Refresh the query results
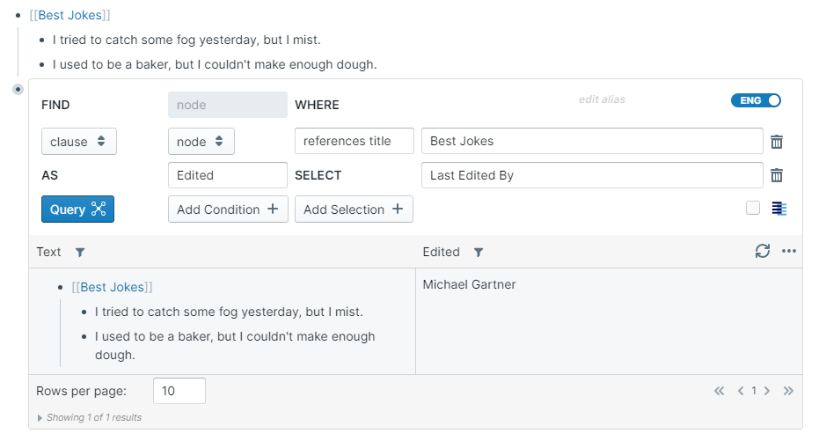Viewport: 826px width, 441px height. (763, 252)
